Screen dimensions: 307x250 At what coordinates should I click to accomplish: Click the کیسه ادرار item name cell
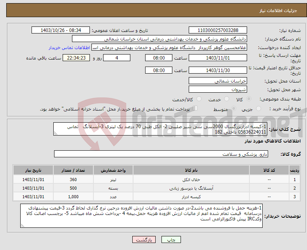coord(191,197)
